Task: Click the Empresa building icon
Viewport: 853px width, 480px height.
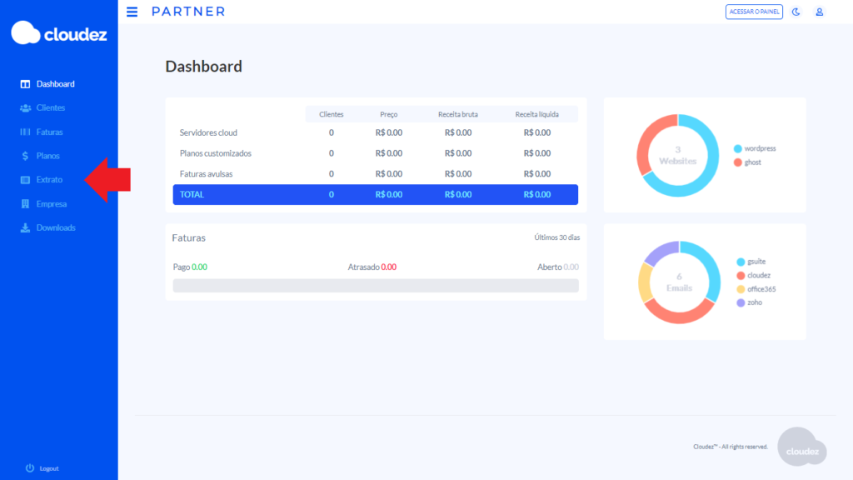Action: tap(25, 204)
